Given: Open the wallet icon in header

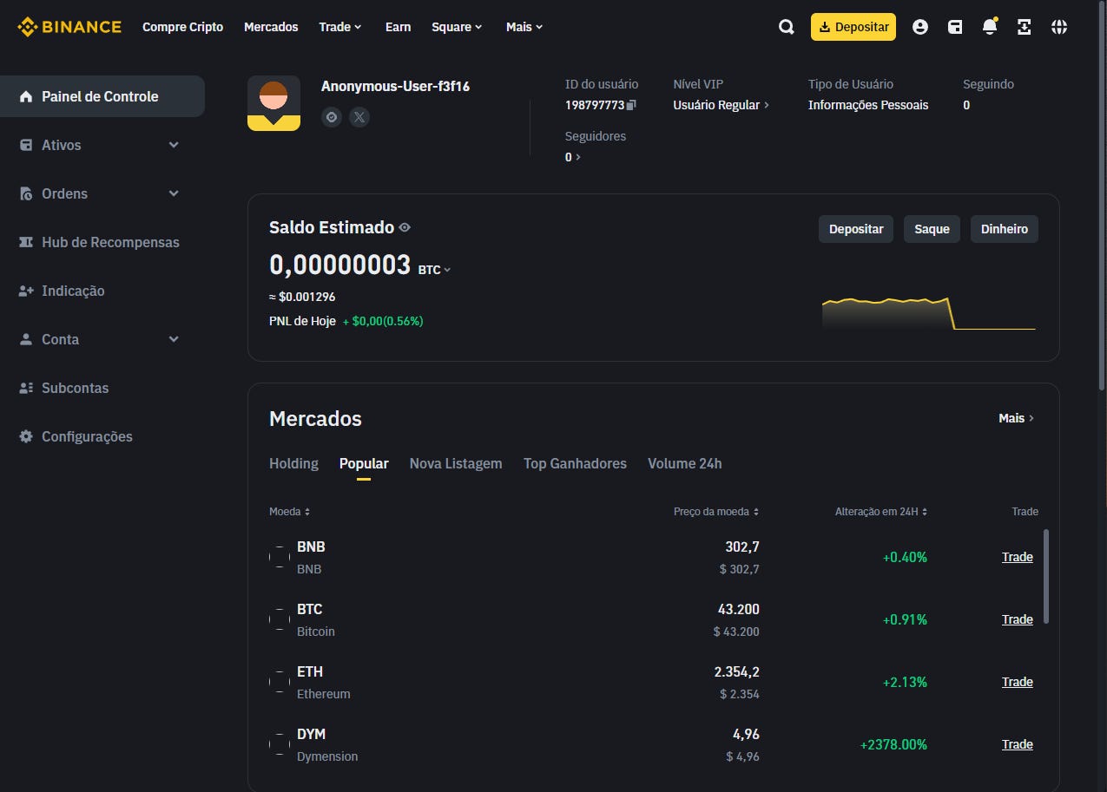Looking at the screenshot, I should tap(955, 27).
